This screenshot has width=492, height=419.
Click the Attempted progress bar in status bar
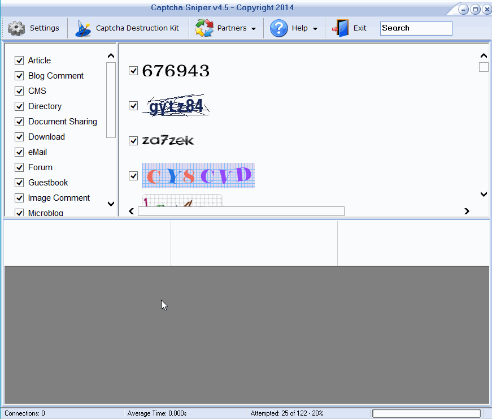tap(426, 413)
